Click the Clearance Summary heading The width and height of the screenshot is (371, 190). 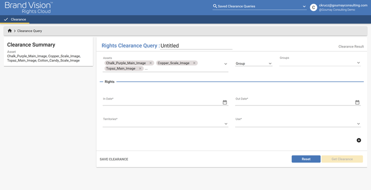coord(31,45)
